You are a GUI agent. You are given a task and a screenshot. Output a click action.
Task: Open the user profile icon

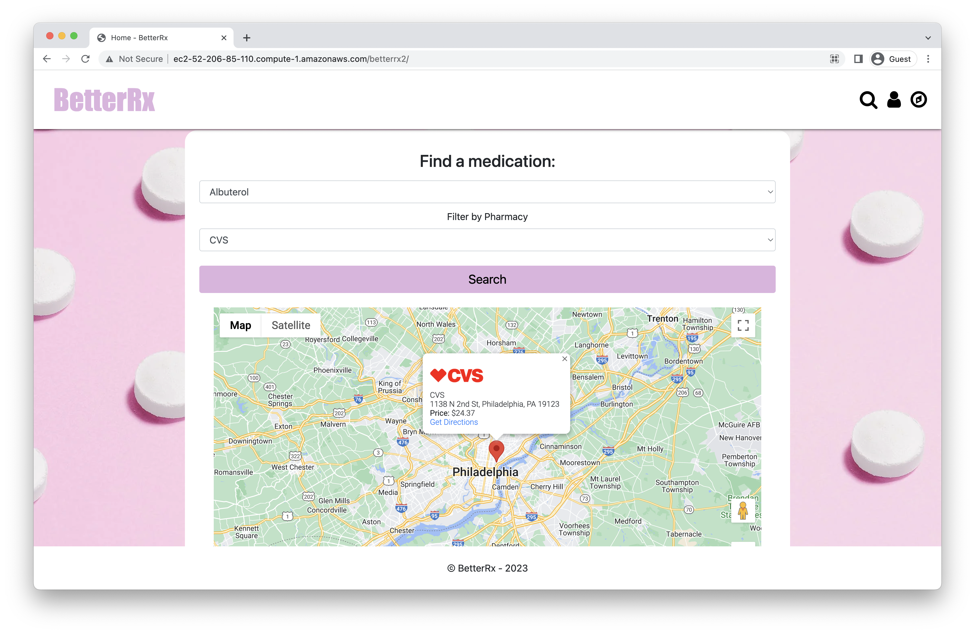coord(893,100)
